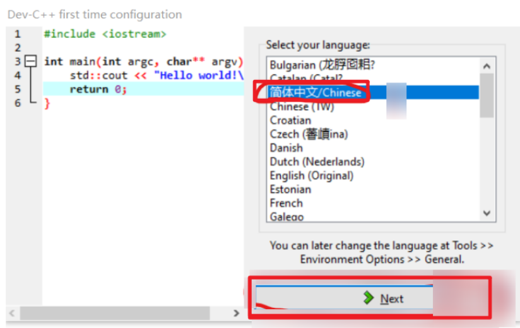Screen dimensions: 520x328
Task: Choose Chinese (TW) language
Action: [373, 106]
